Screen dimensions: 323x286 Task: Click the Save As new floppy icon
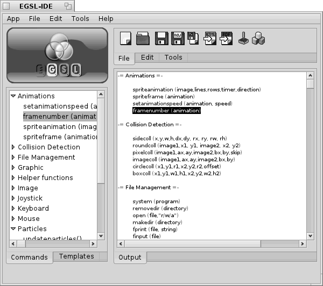[177, 39]
